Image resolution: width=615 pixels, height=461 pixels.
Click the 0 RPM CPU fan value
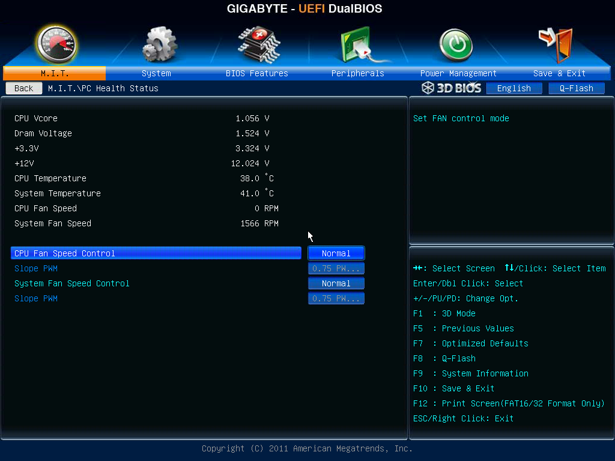click(x=267, y=208)
